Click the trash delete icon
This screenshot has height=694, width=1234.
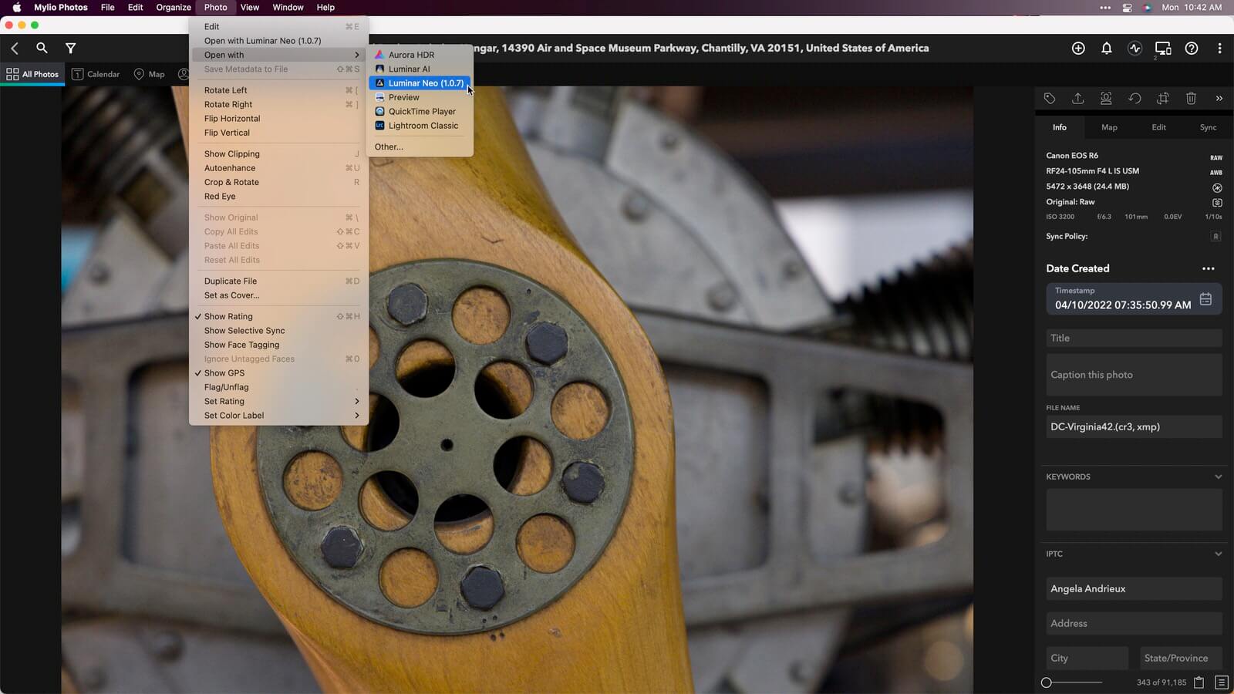pyautogui.click(x=1191, y=98)
